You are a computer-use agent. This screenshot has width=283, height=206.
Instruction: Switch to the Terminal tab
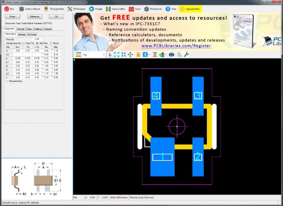tap(20, 29)
